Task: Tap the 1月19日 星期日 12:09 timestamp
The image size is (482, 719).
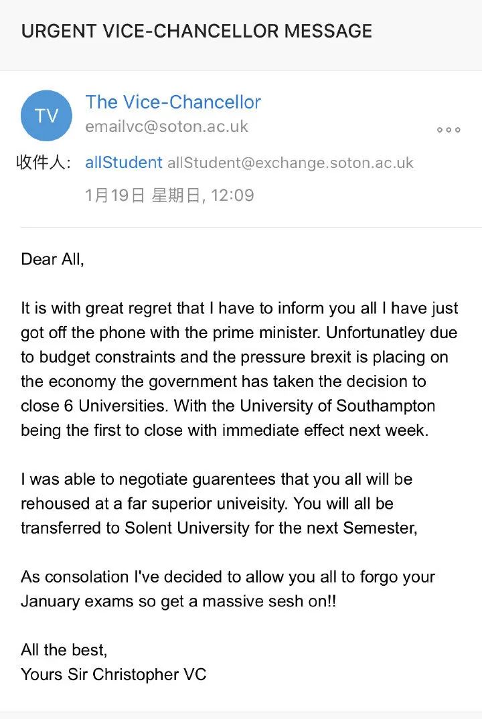Action: coord(169,195)
